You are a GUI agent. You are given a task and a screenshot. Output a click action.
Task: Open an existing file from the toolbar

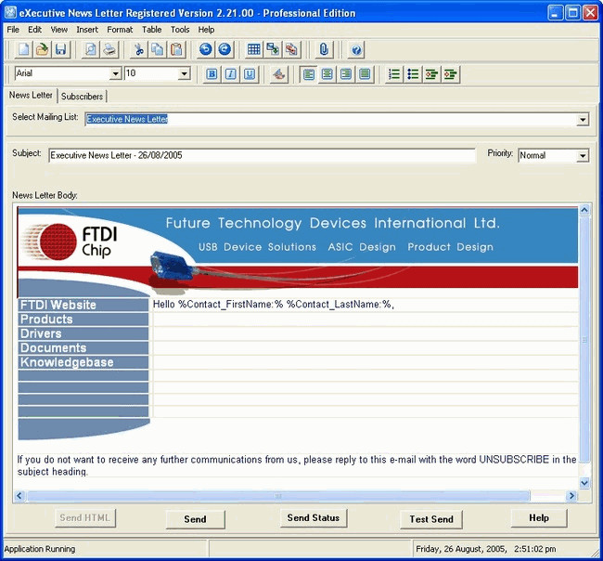(x=42, y=49)
